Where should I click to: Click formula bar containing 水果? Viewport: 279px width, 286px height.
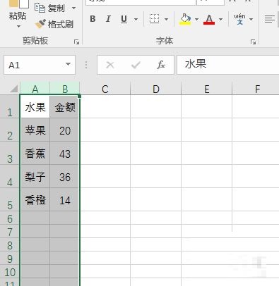coord(228,65)
